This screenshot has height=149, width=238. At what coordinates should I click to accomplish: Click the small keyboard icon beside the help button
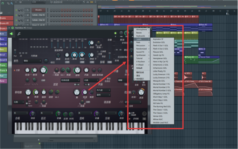[x=144, y=119]
